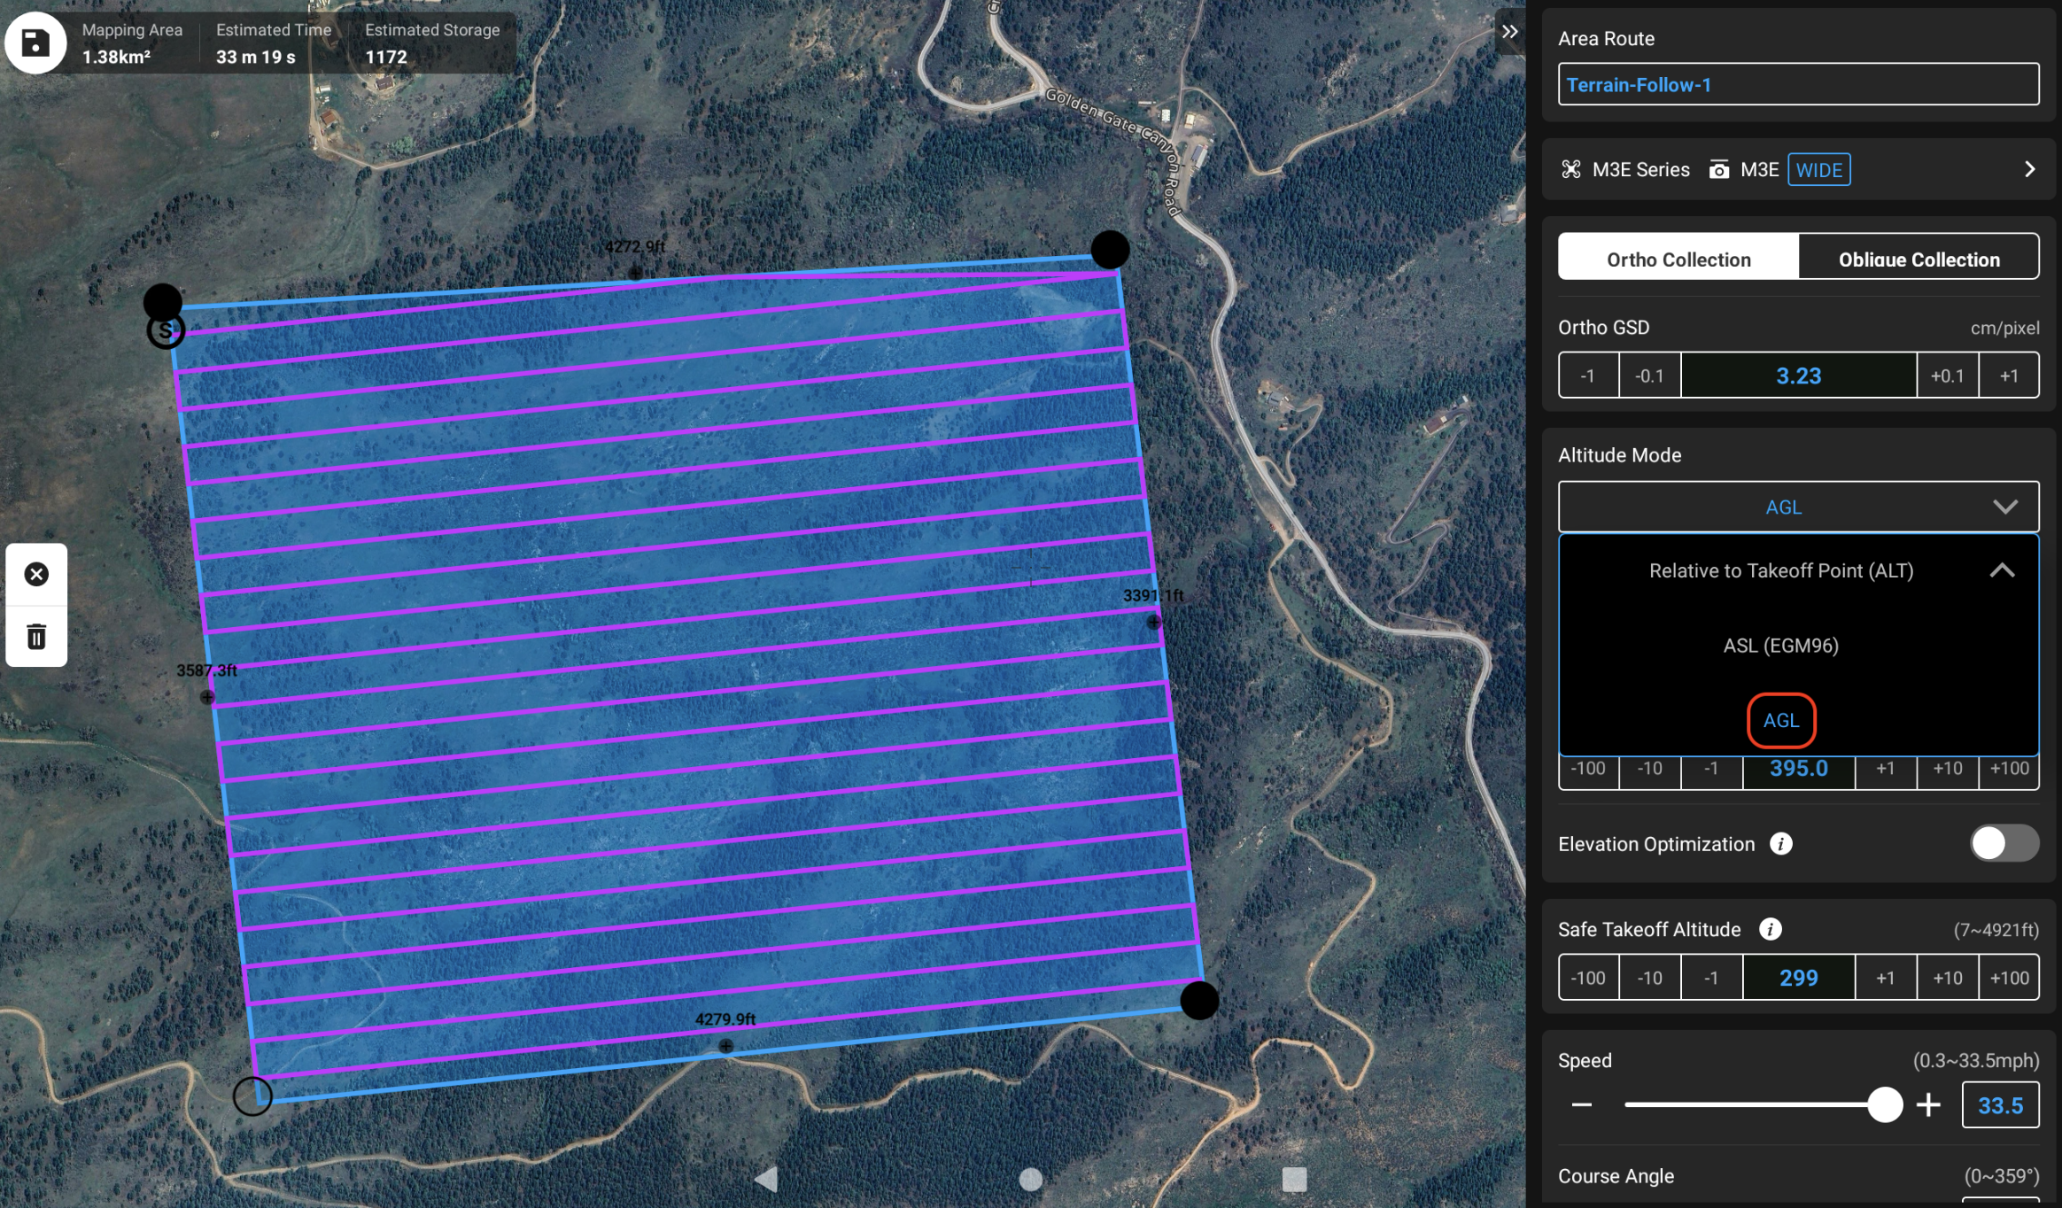This screenshot has width=2062, height=1208.
Task: Edit the route name Terrain-Follow-1 field
Action: click(1798, 84)
